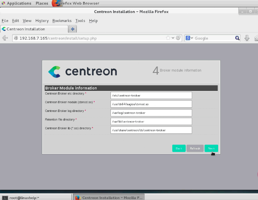Open the History menu
Screen dimensions: 258x200
pos(42,21)
